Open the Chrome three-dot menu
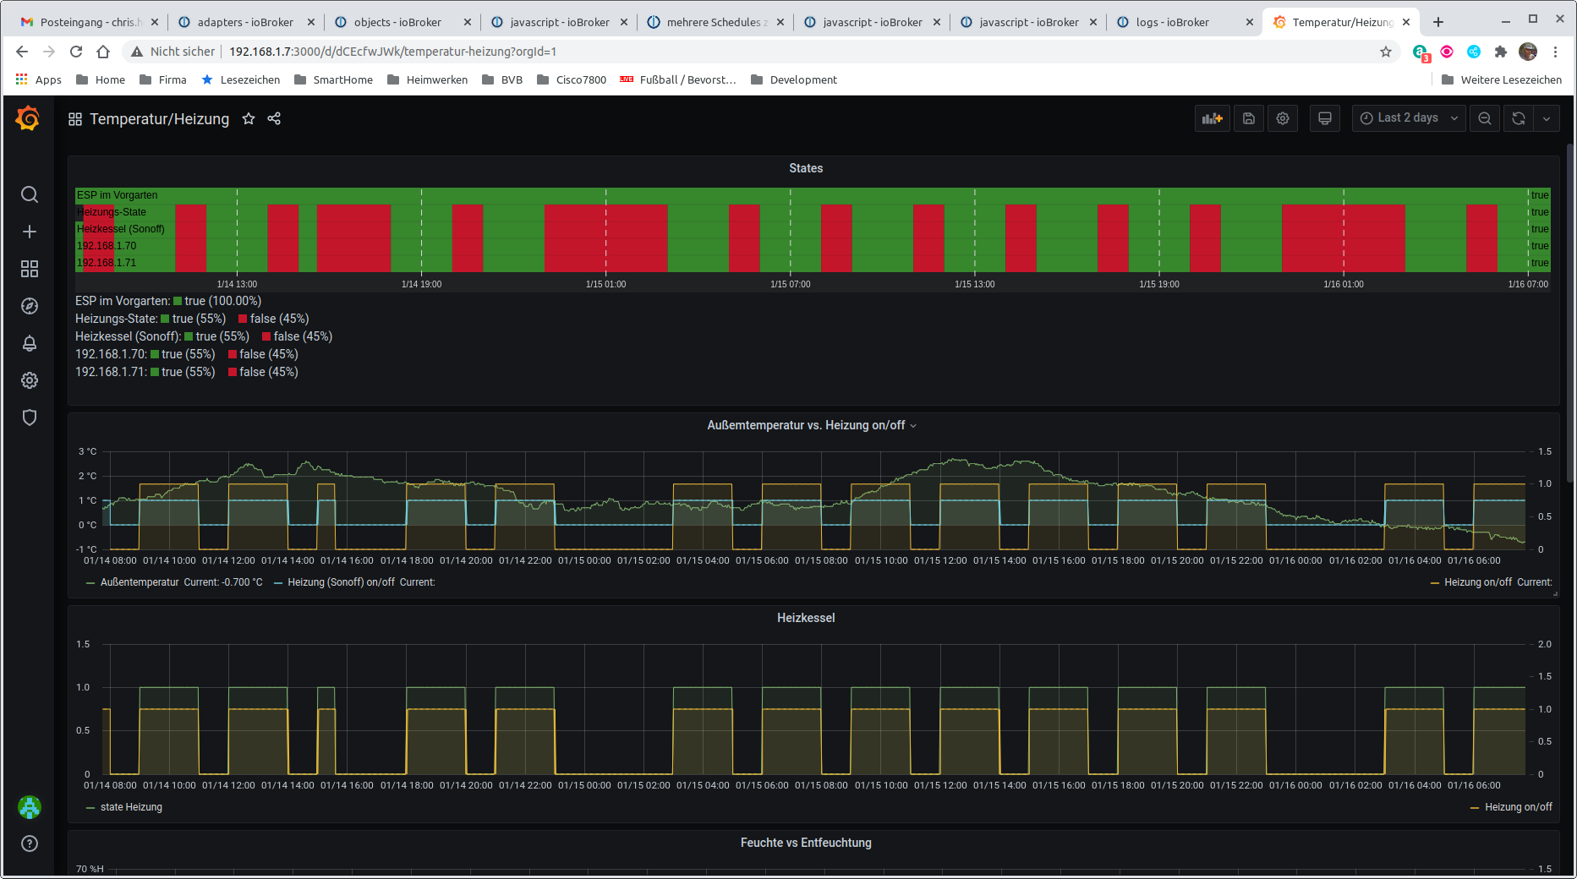1577x879 pixels. (1555, 52)
